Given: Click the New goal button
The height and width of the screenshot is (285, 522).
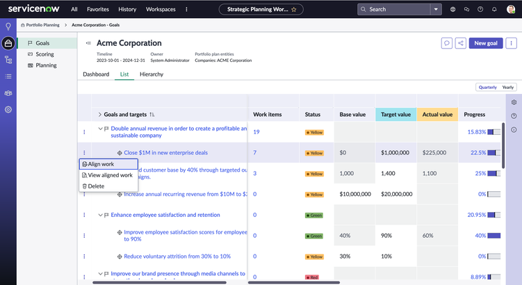Looking at the screenshot, I should (486, 43).
